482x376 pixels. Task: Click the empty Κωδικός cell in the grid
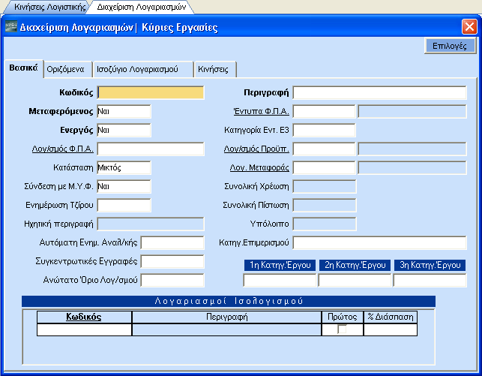[x=84, y=329]
